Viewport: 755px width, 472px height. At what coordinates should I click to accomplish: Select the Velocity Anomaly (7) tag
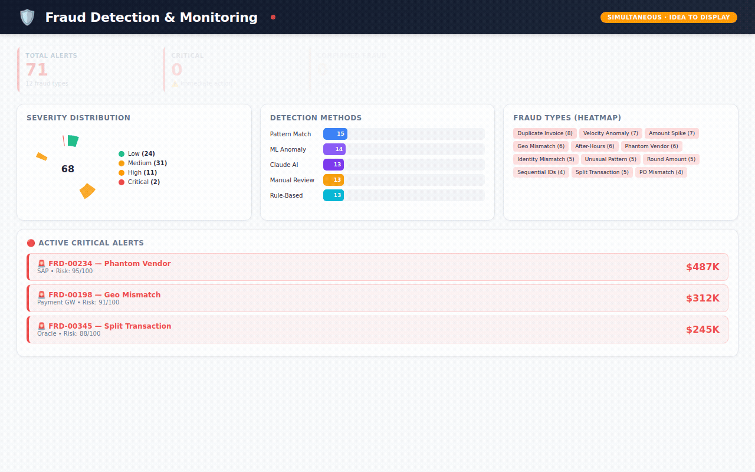tap(610, 133)
